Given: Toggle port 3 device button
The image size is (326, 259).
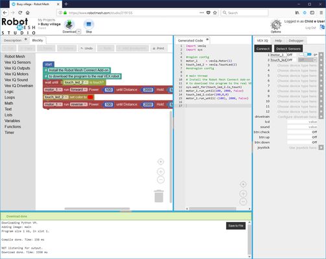Looking at the screenshot, I should coord(321,65).
